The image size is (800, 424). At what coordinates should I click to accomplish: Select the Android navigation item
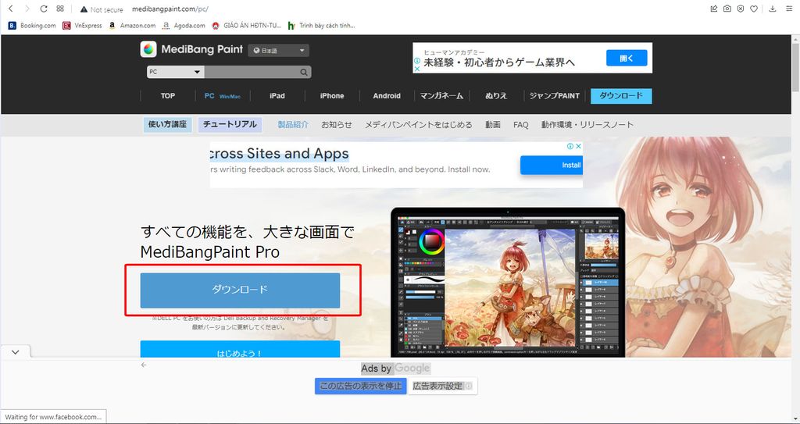pyautogui.click(x=387, y=96)
